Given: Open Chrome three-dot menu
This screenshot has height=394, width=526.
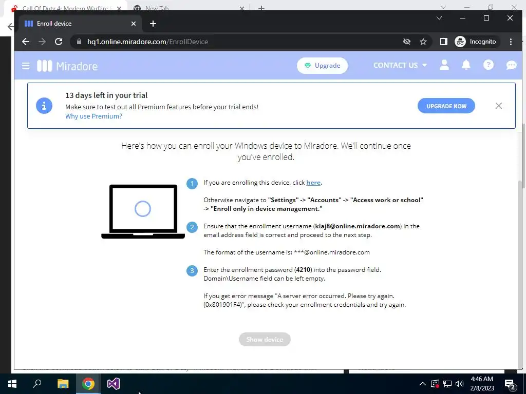Looking at the screenshot, I should (x=511, y=42).
